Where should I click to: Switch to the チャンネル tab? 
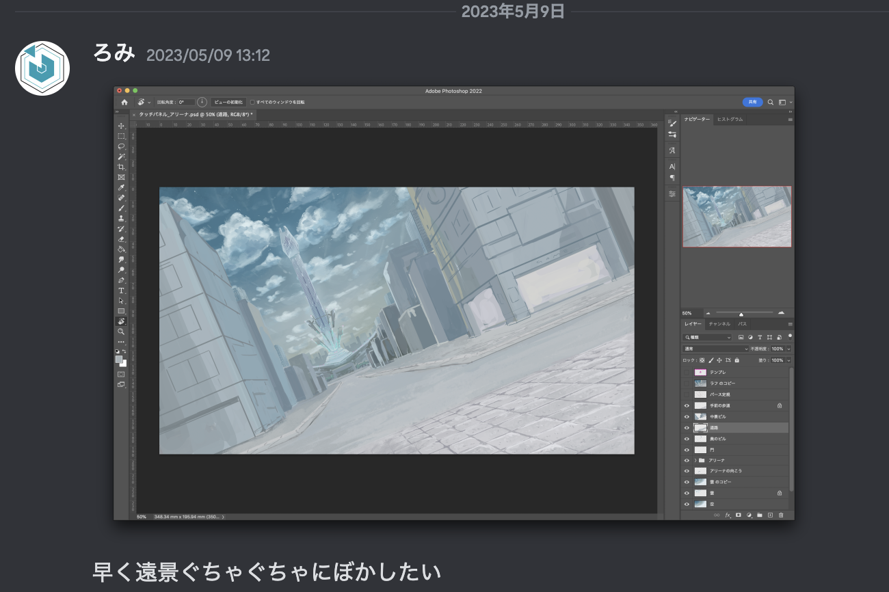point(719,323)
